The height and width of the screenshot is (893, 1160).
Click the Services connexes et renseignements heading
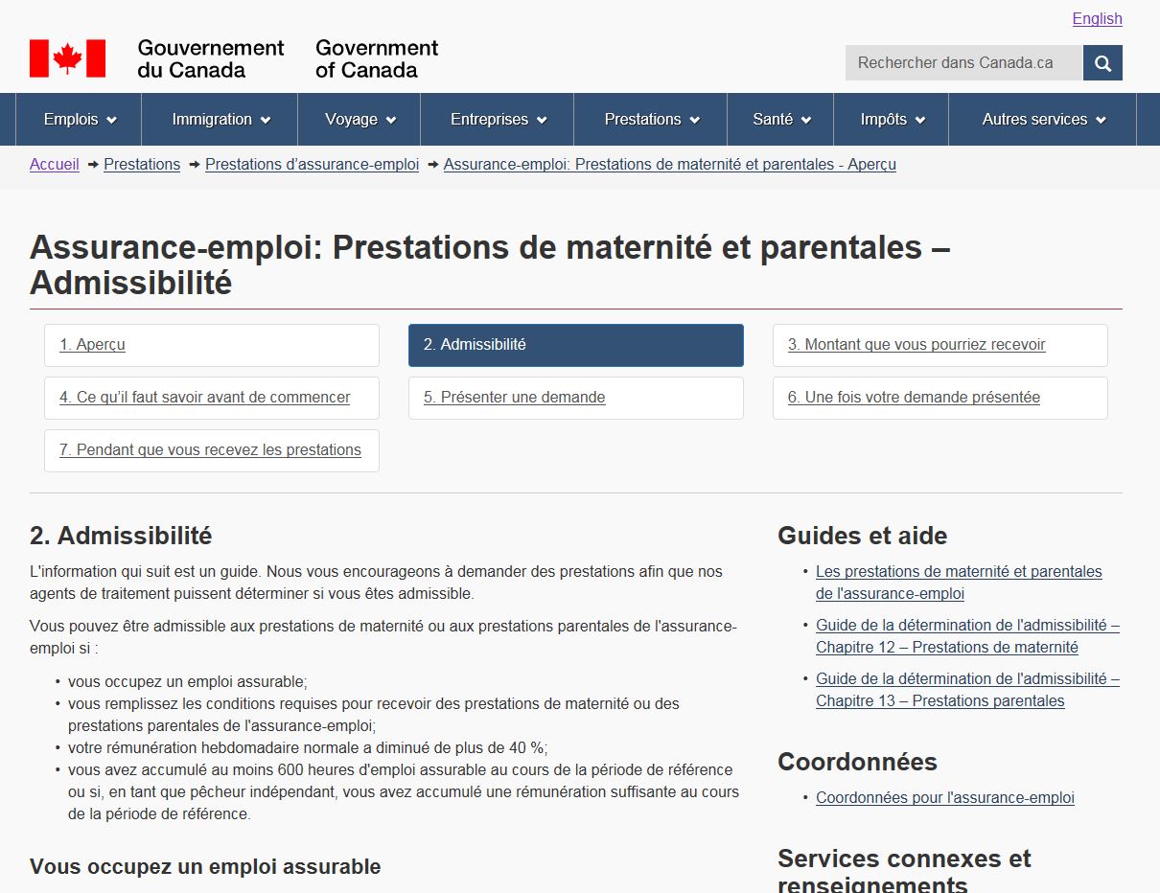904,869
